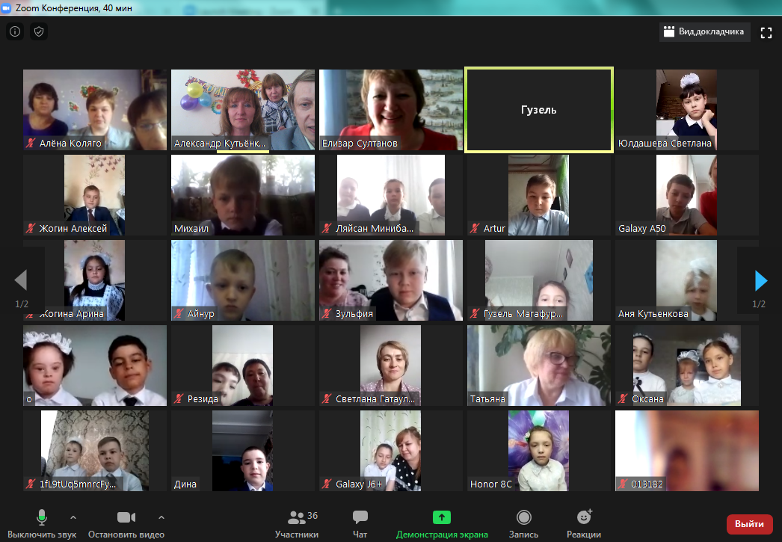This screenshot has height=542, width=782.
Task: Go to next page of participants
Action: tap(760, 280)
